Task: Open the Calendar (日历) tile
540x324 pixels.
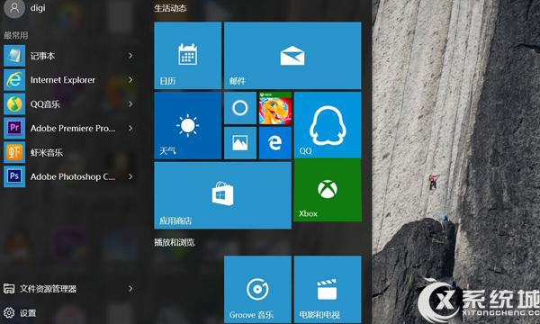Action: tap(188, 56)
